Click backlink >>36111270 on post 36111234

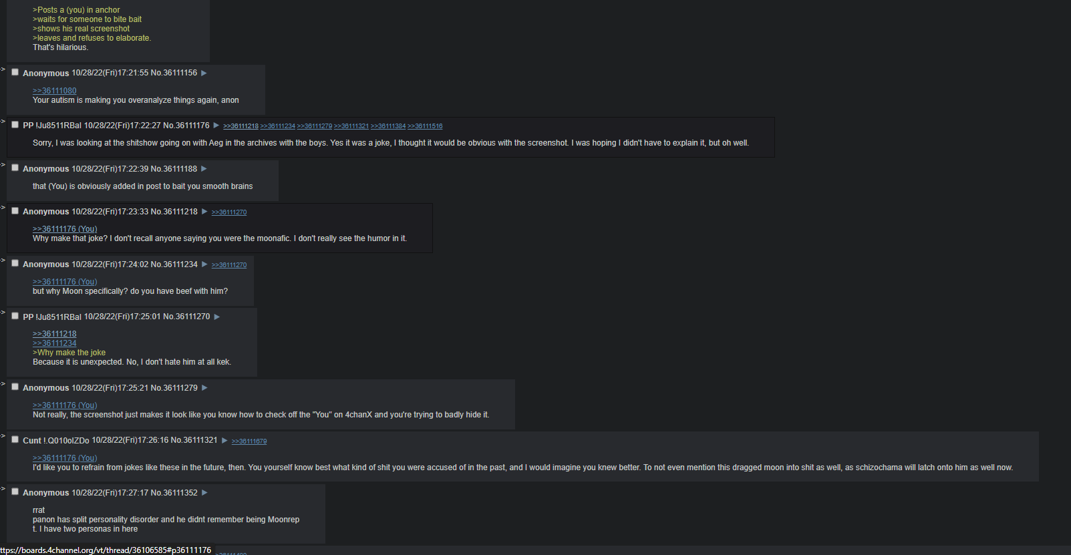click(229, 265)
